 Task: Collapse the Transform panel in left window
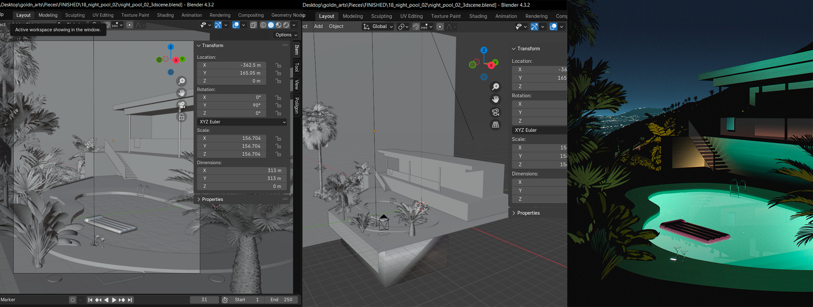tap(199, 46)
